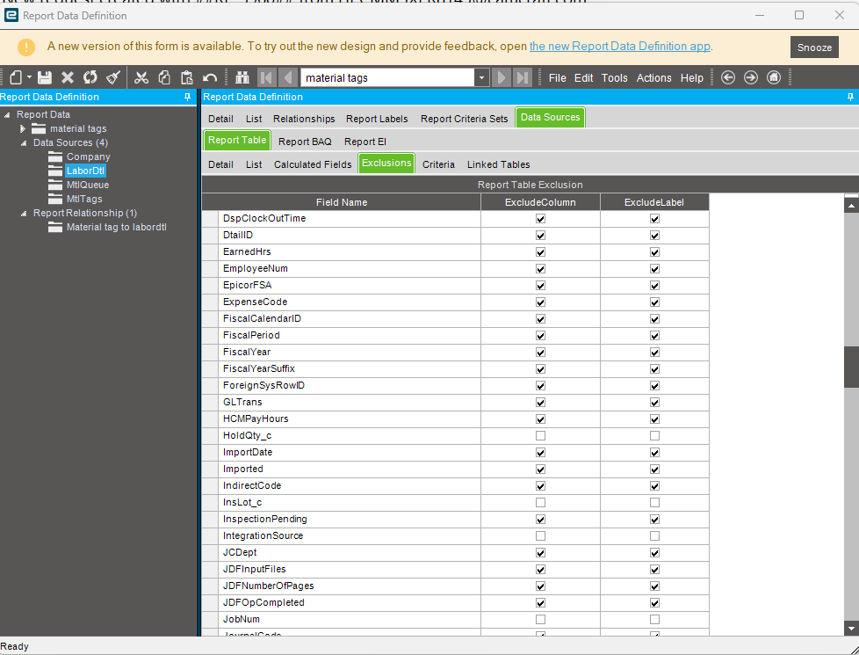Viewport: 859px width, 655px height.
Task: Open the material tags combo dropdown
Action: pos(481,78)
